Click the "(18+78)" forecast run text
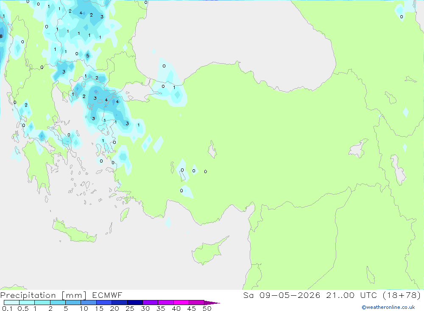The image size is (424, 311). pyautogui.click(x=402, y=295)
